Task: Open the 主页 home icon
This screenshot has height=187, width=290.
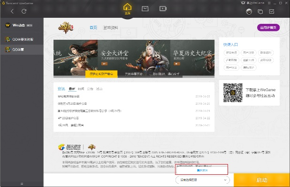Action: click(128, 9)
